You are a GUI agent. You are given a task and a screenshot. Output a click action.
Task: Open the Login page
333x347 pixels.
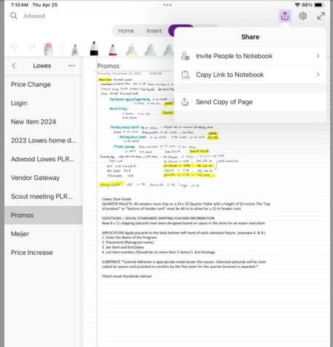click(x=44, y=103)
